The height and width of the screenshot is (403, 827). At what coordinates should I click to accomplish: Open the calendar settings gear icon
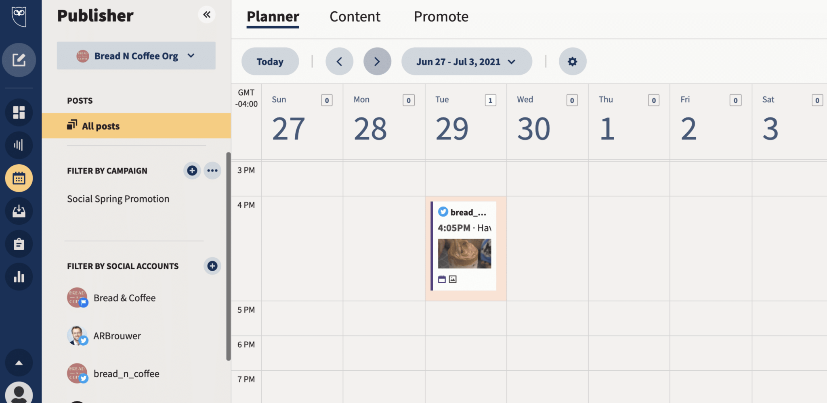[572, 61]
